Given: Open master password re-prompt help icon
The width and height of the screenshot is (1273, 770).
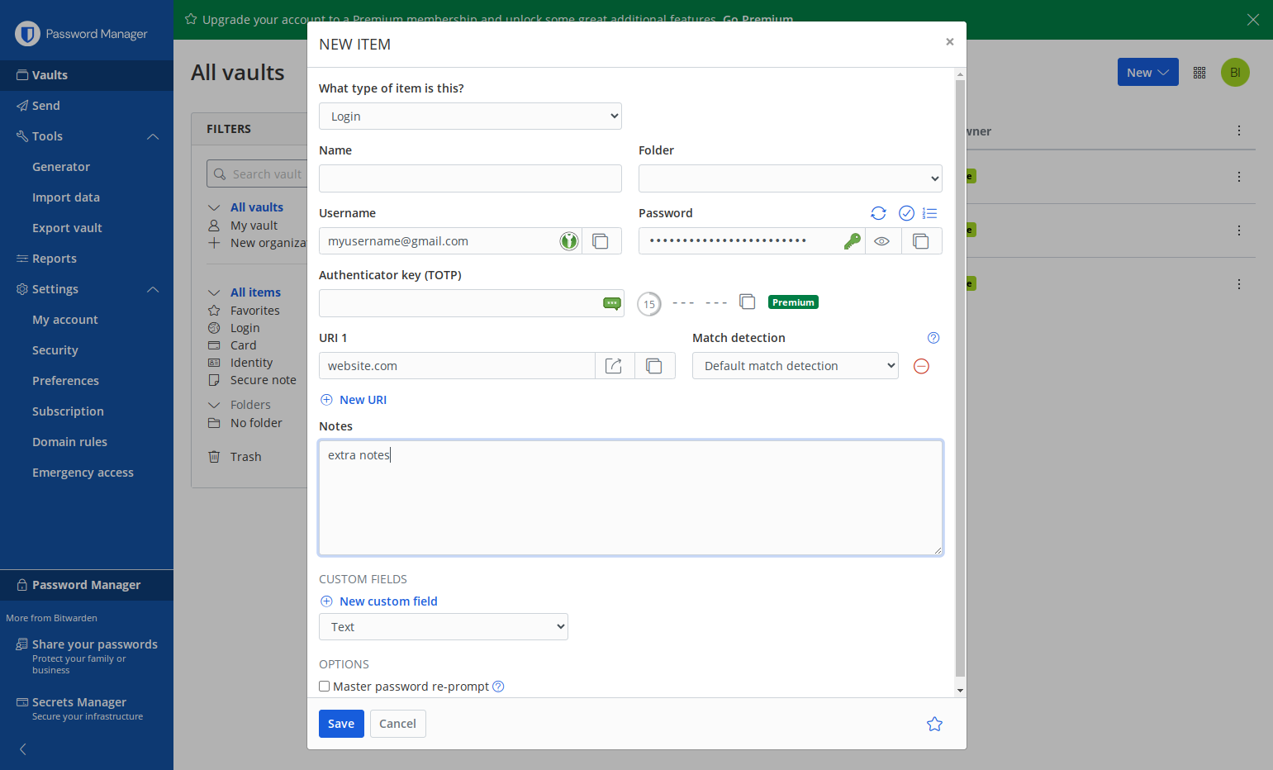Looking at the screenshot, I should tap(498, 687).
